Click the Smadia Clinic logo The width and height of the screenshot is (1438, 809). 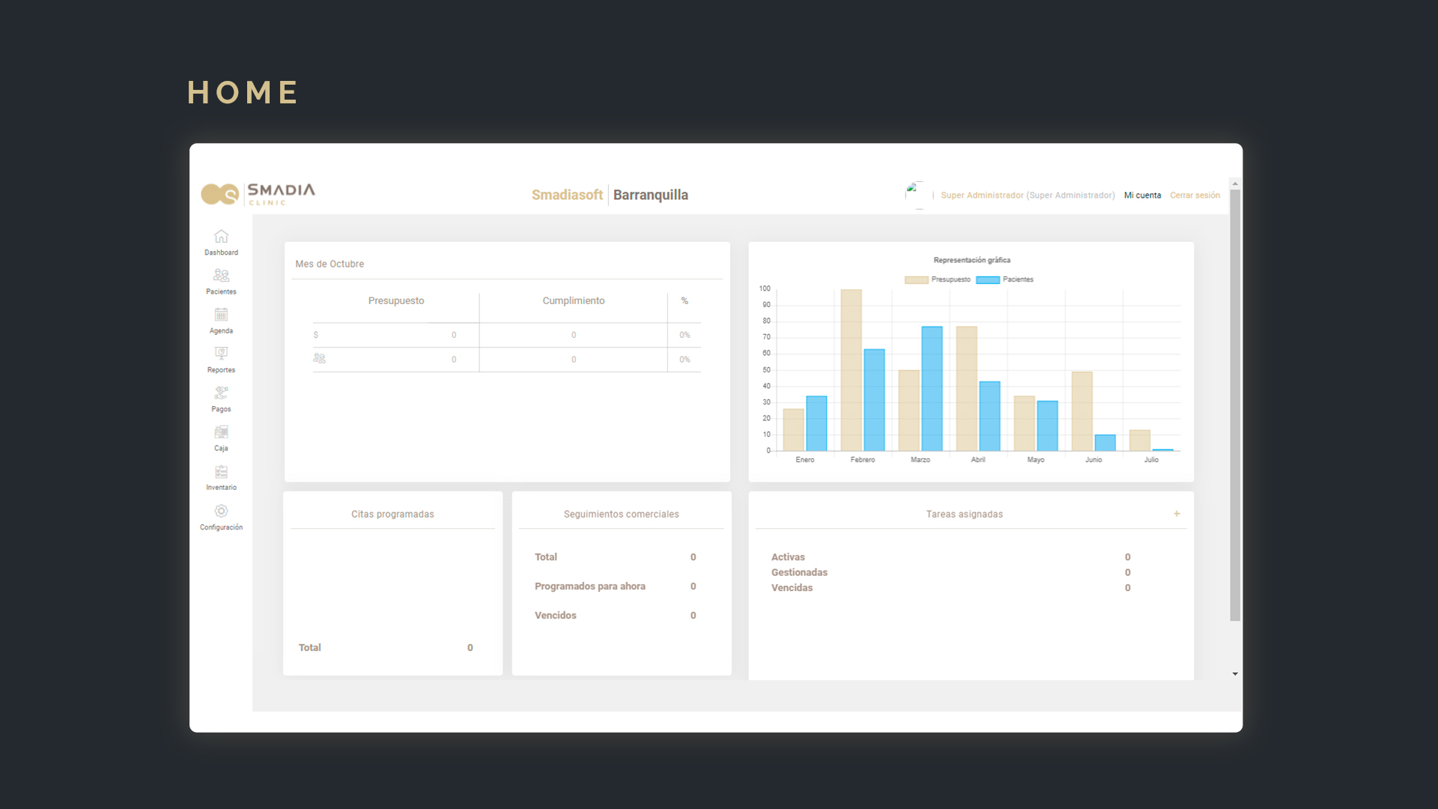tap(258, 194)
